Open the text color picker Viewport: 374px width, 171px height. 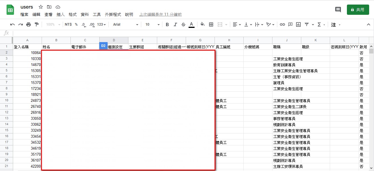[191, 24]
